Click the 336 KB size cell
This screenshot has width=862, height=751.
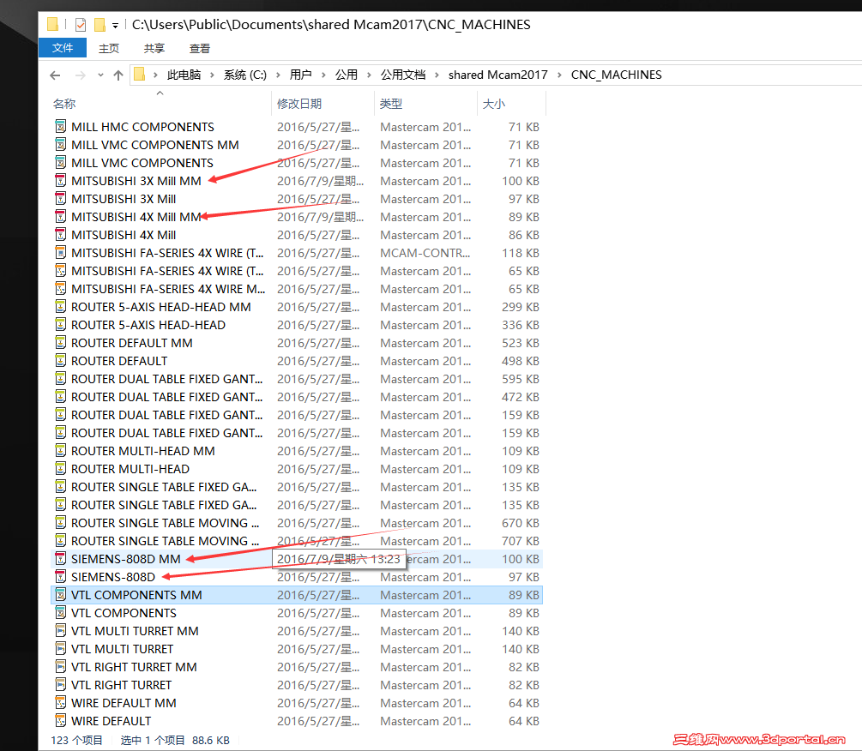point(520,325)
